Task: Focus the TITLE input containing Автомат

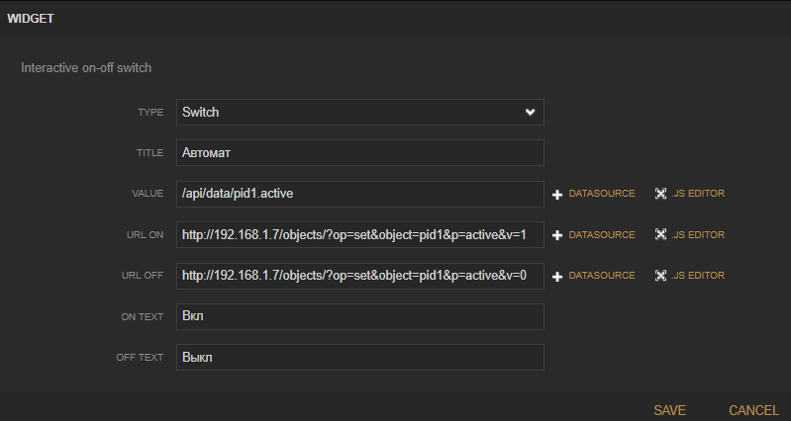Action: tap(359, 153)
